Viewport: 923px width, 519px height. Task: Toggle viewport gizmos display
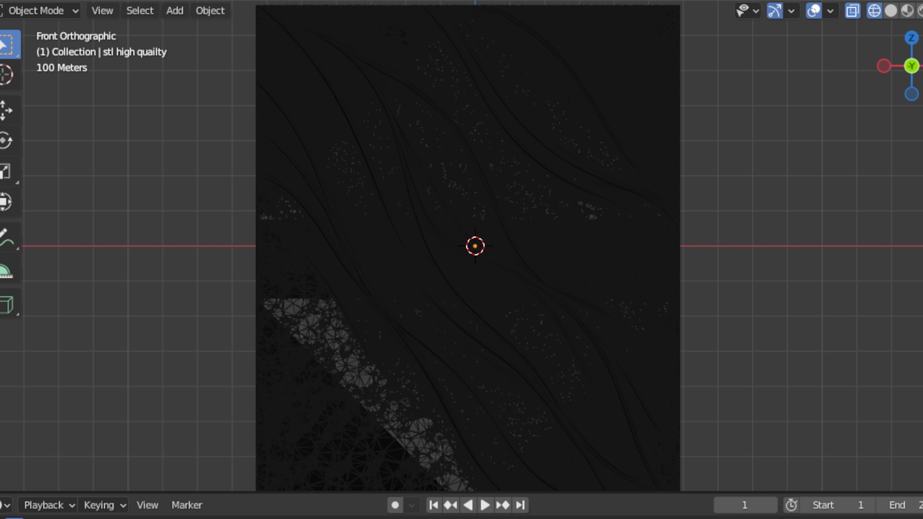(774, 11)
